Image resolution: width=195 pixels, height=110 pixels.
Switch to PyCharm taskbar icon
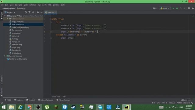click(127, 107)
